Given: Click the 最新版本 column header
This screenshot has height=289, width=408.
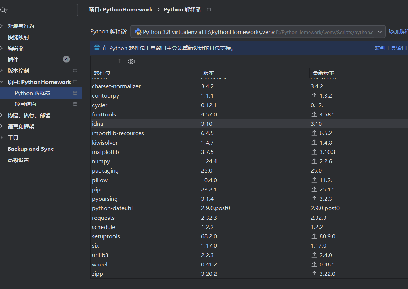Looking at the screenshot, I should click(x=324, y=73).
